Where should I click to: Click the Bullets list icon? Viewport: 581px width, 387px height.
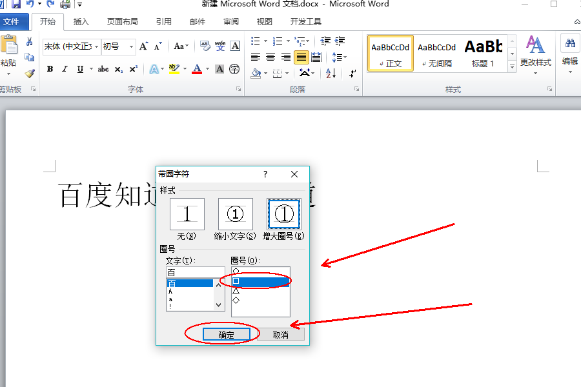[x=255, y=41]
